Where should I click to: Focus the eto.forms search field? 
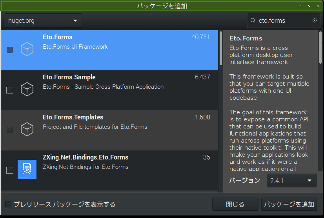point(284,20)
